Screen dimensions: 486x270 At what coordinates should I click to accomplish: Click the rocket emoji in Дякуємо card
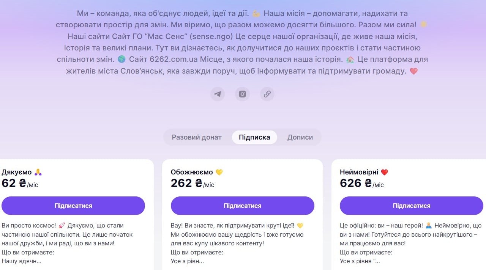click(62, 226)
